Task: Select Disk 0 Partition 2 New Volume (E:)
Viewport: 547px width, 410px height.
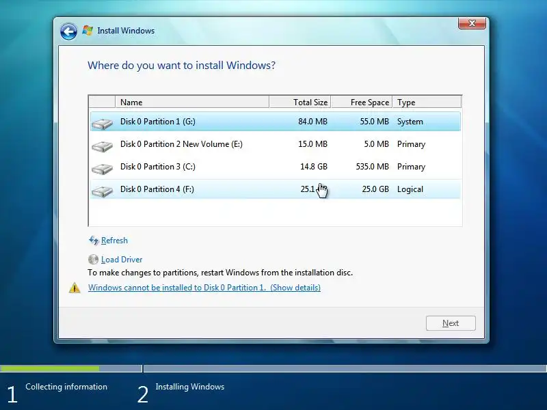Action: tap(276, 144)
